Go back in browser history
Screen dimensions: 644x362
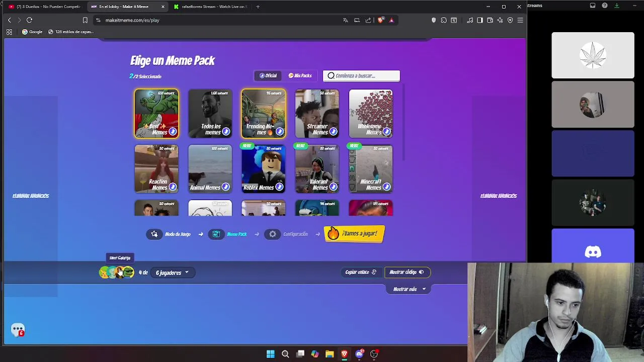[9, 20]
